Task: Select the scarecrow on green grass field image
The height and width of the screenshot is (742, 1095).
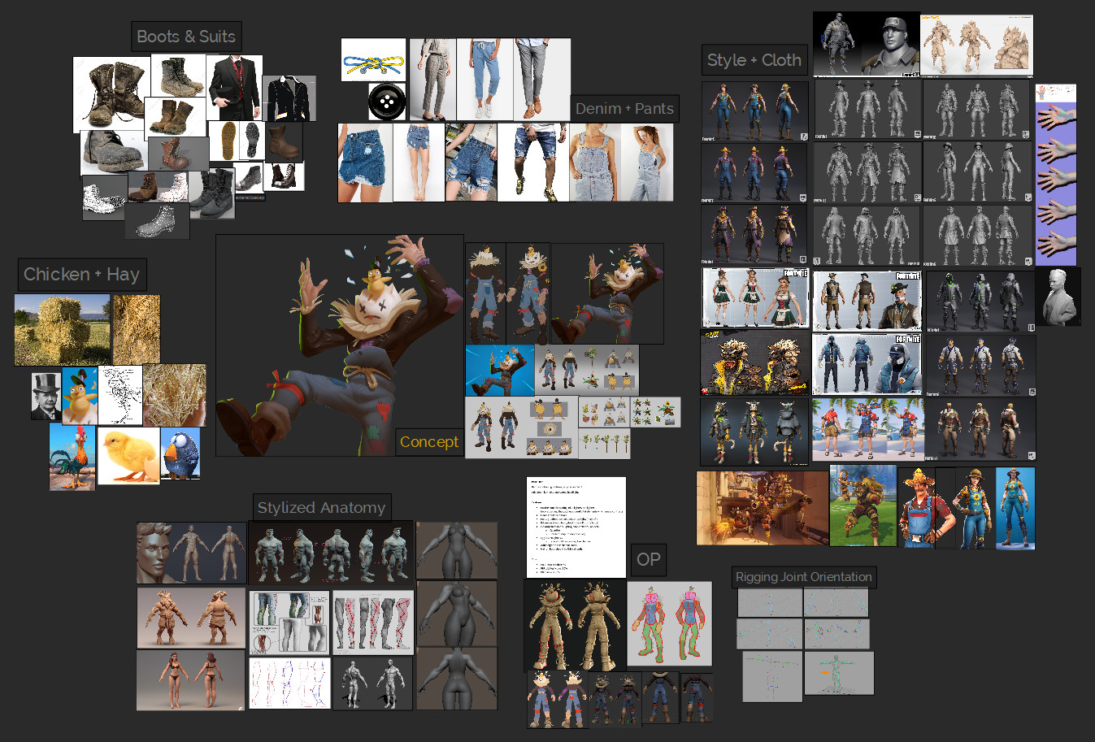Action: click(x=863, y=506)
